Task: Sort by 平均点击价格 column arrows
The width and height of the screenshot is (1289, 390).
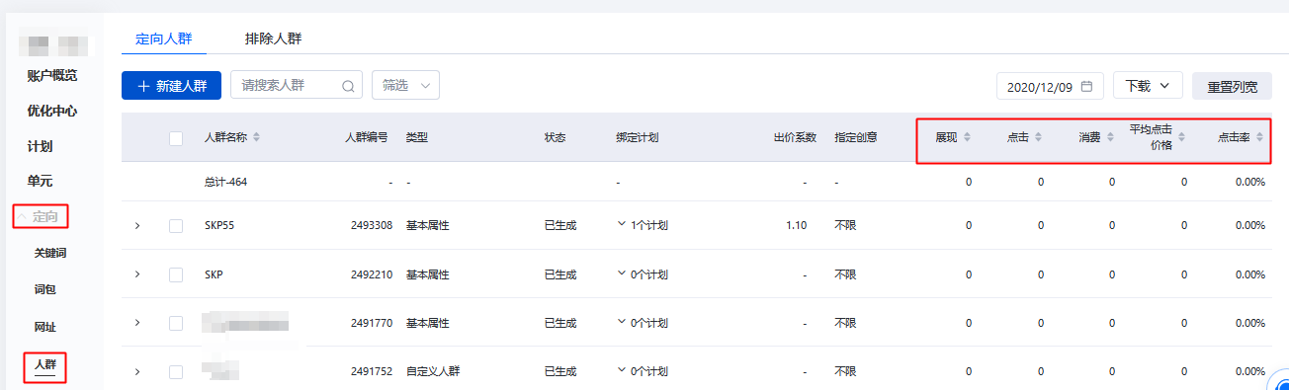Action: [1181, 137]
